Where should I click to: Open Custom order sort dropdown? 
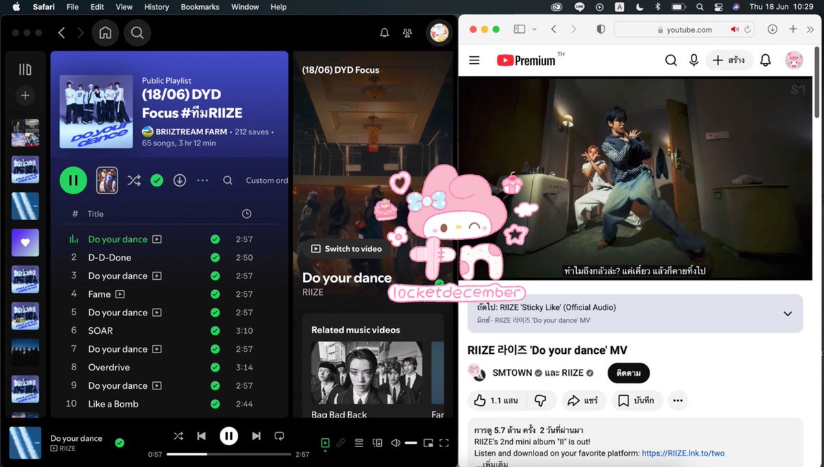(x=267, y=180)
